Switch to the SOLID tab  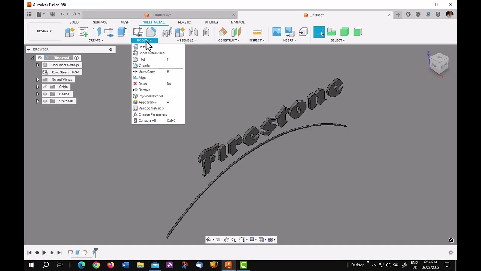[x=74, y=22]
